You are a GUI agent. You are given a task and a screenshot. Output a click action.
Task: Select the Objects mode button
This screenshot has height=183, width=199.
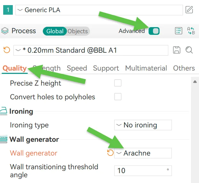[78, 31]
